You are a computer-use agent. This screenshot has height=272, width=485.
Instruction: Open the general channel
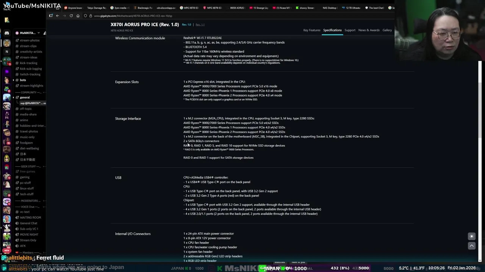[x=25, y=97]
